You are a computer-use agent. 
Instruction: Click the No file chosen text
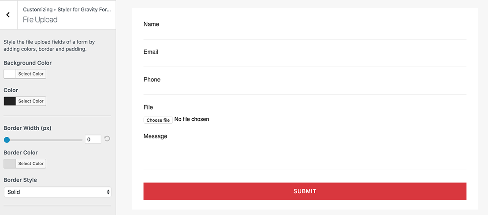point(192,119)
